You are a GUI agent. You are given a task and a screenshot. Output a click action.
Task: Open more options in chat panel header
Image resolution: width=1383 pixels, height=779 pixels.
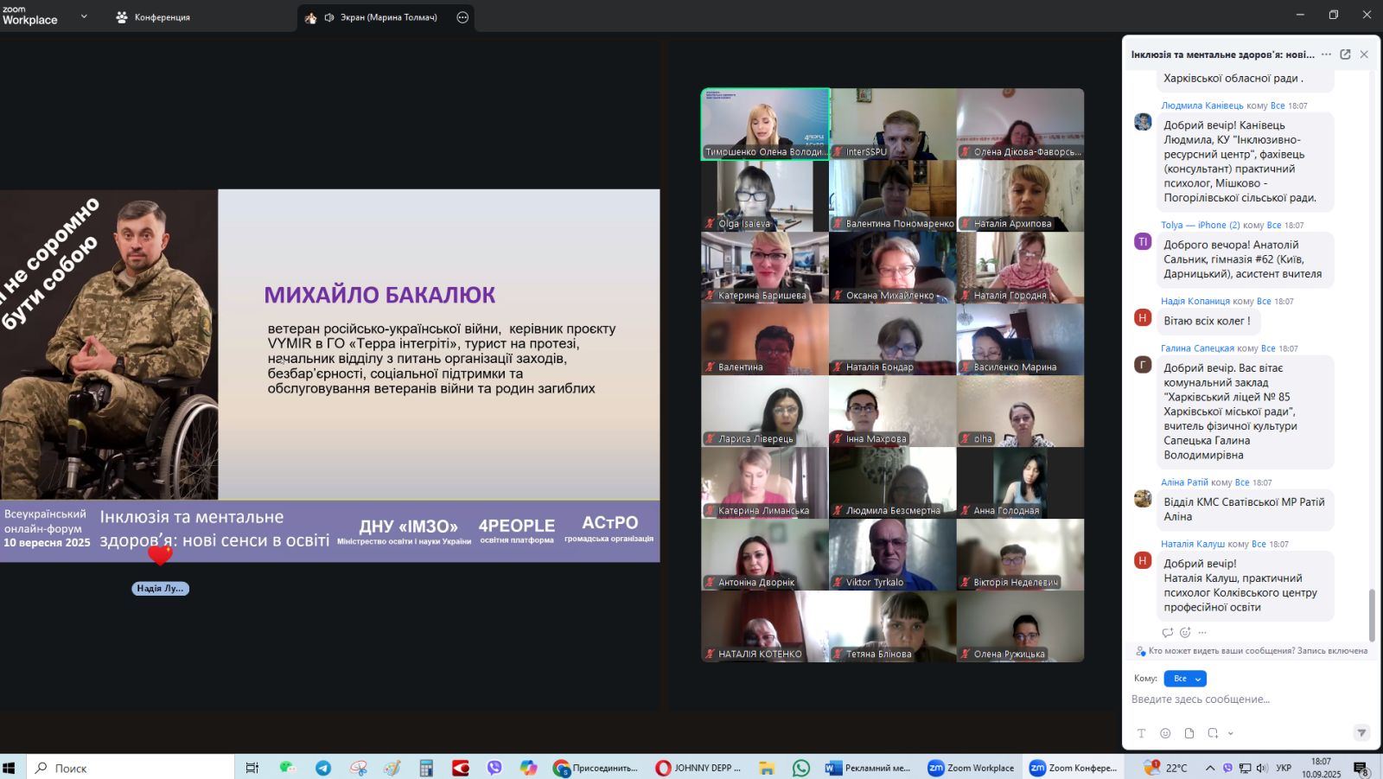click(1326, 54)
